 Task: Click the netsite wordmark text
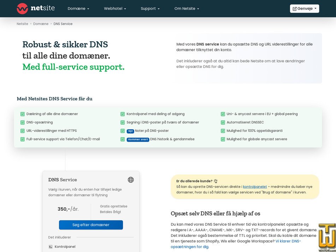point(43,8)
